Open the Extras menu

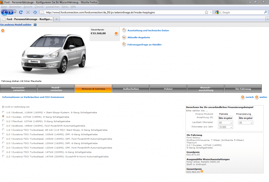[x=65, y=7]
